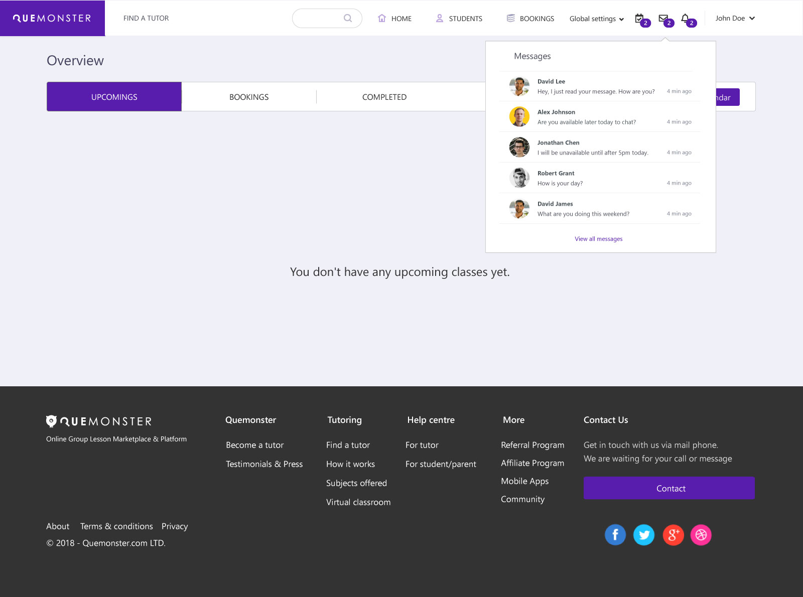
Task: Open the Dribbble social icon
Action: pyautogui.click(x=701, y=535)
